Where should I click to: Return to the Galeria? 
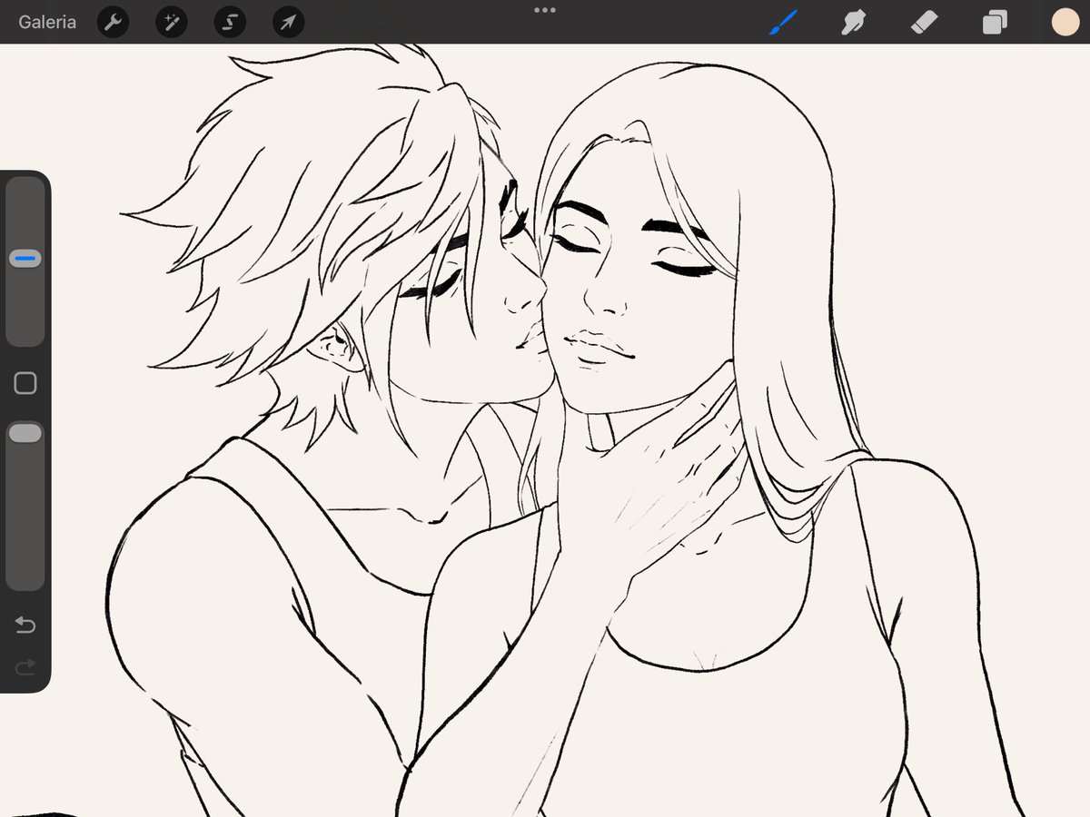pos(46,22)
